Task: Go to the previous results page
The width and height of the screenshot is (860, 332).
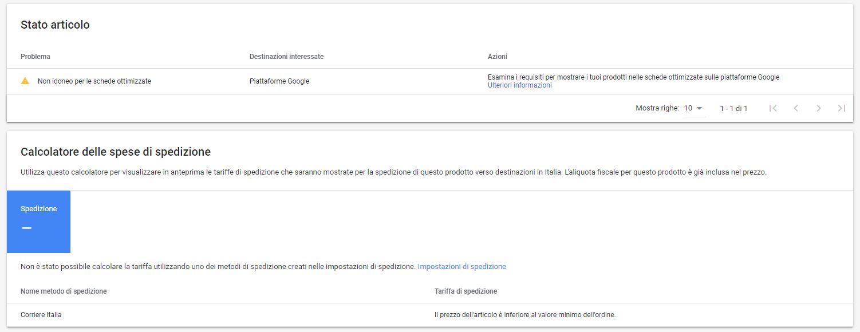Action: (x=796, y=108)
